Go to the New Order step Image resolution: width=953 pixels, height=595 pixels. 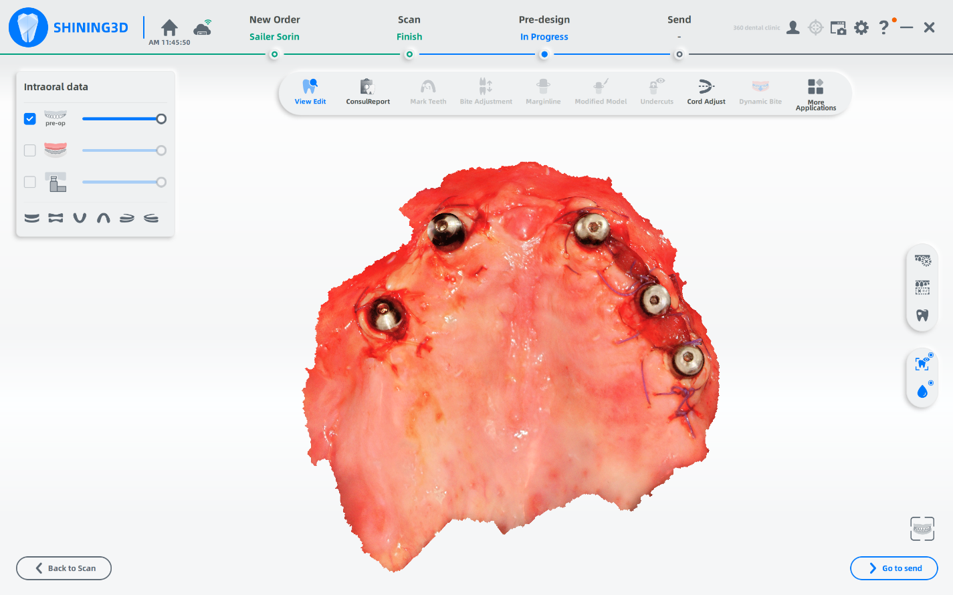click(274, 28)
